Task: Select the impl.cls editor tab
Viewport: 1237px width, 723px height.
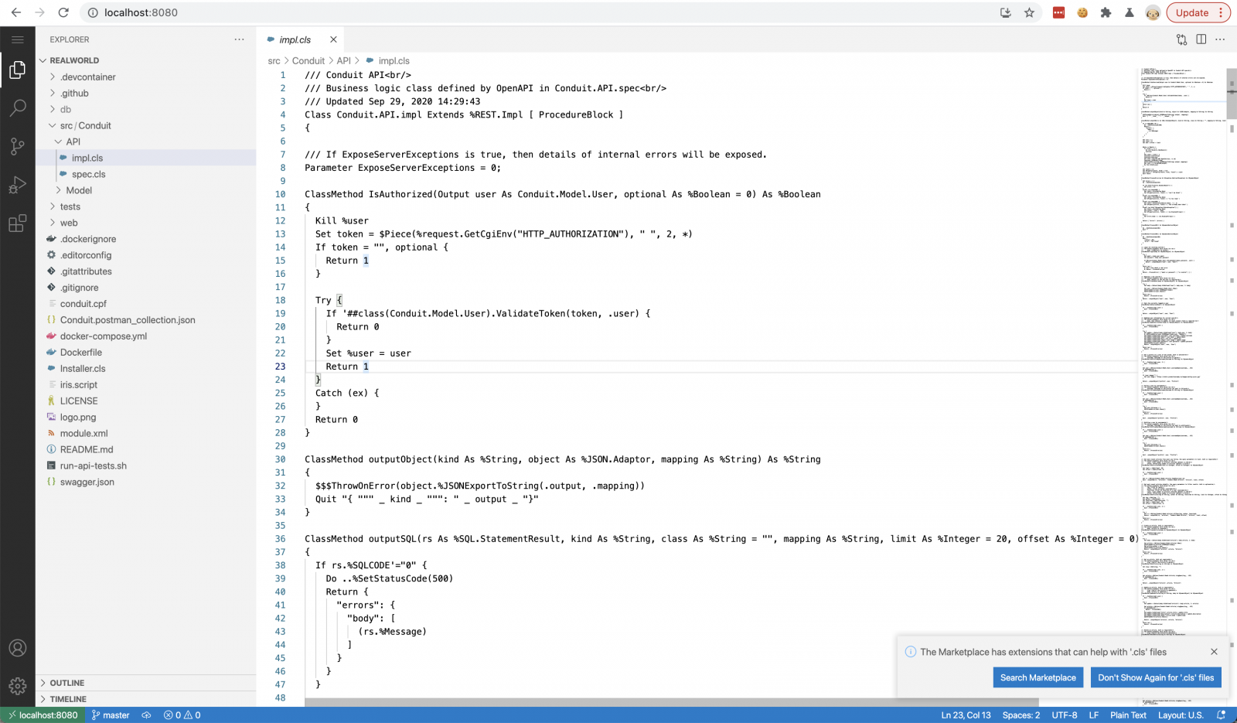Action: click(x=295, y=39)
